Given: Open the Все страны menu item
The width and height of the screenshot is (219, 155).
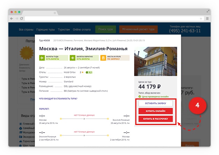Looking at the screenshot, I should 26,30.
